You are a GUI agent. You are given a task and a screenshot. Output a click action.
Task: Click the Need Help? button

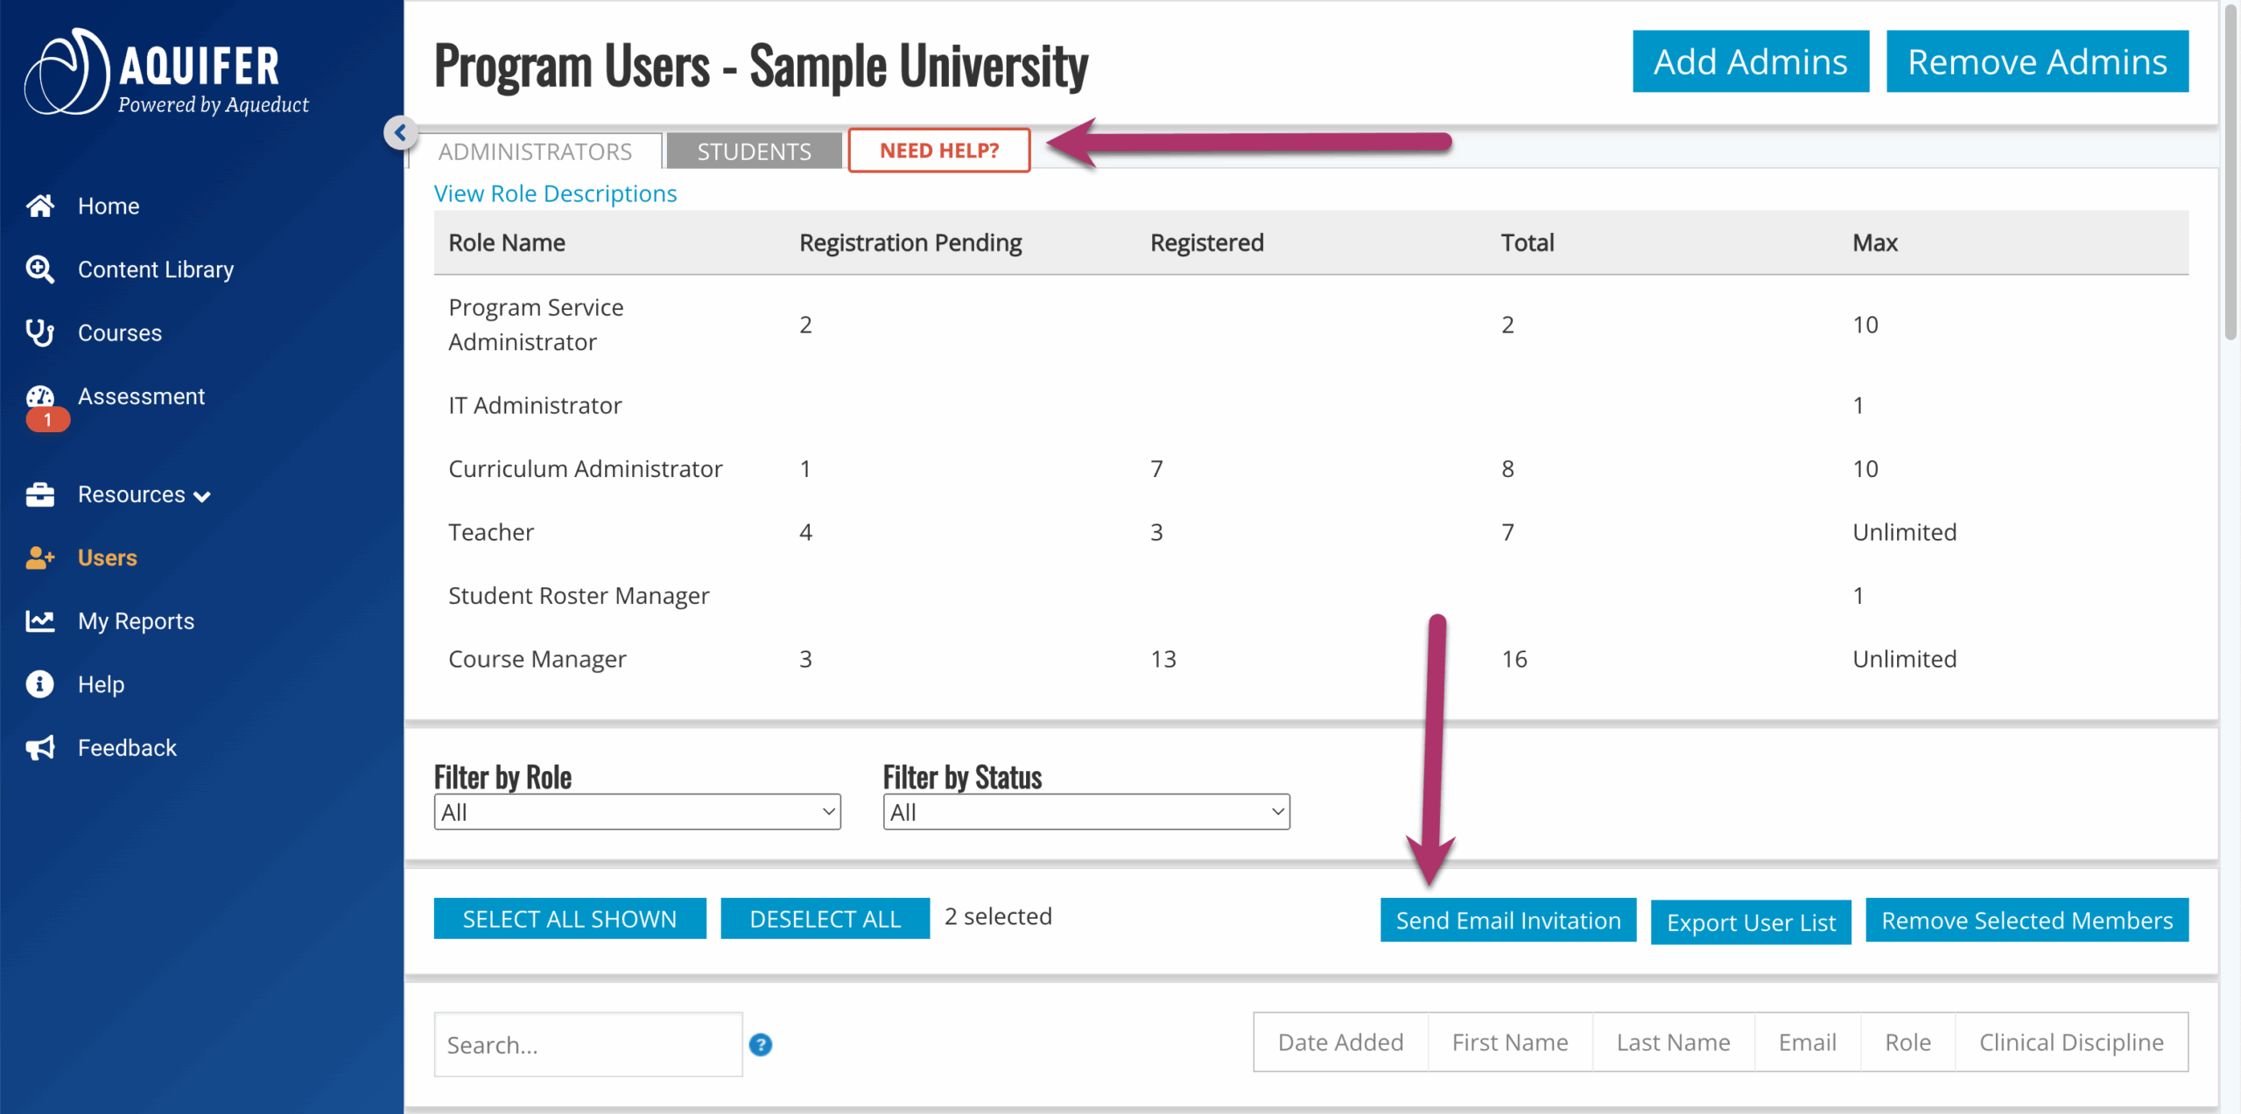point(938,151)
